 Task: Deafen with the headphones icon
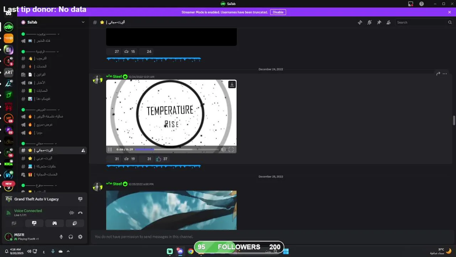71,237
